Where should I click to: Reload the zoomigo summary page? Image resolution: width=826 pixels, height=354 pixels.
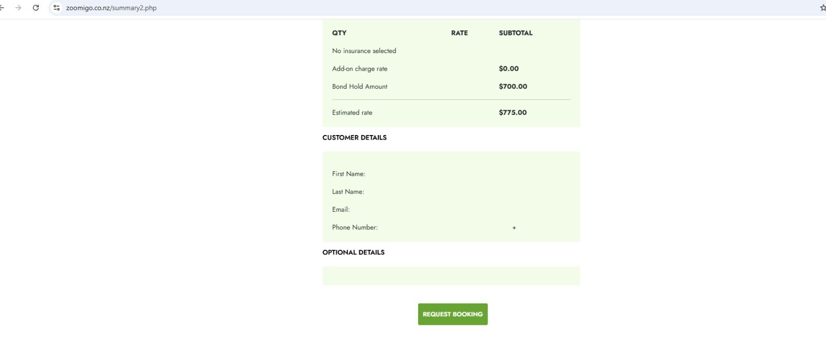pyautogui.click(x=36, y=8)
